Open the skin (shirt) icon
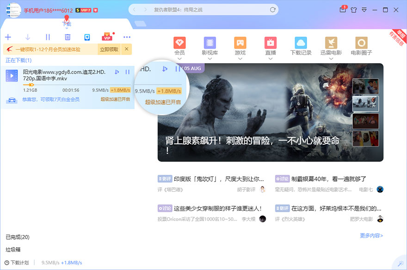The width and height of the screenshot is (407, 270). click(x=353, y=10)
